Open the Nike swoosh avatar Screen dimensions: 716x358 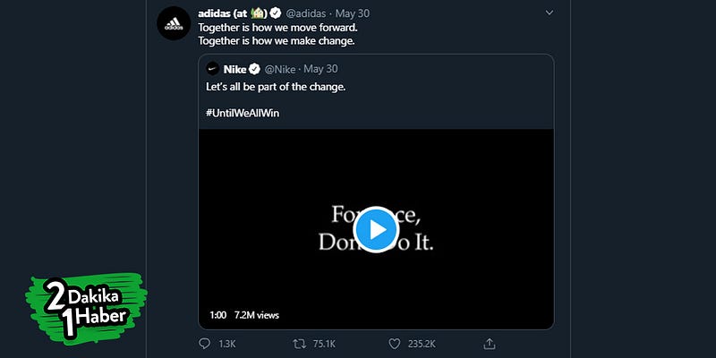(213, 69)
